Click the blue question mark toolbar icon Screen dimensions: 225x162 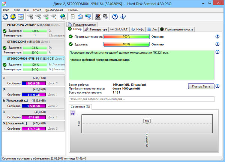(x=115, y=17)
